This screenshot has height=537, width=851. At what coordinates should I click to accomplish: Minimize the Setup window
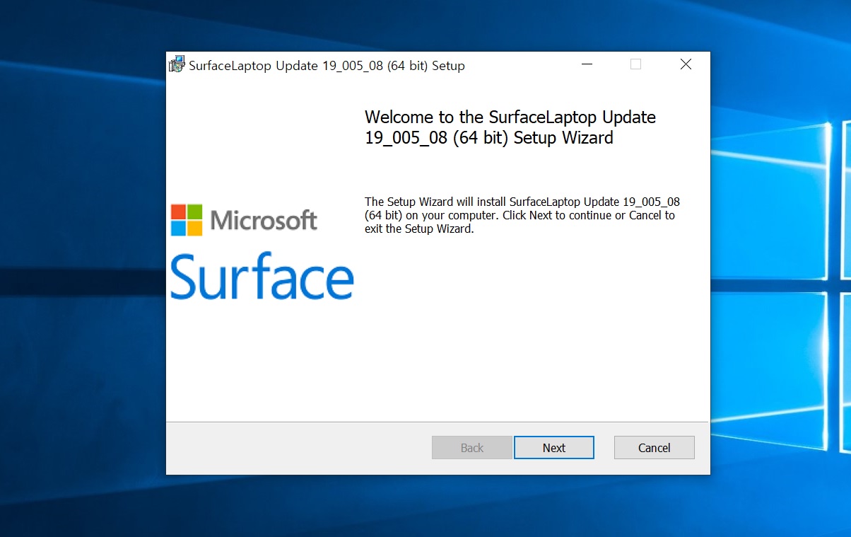(x=587, y=64)
